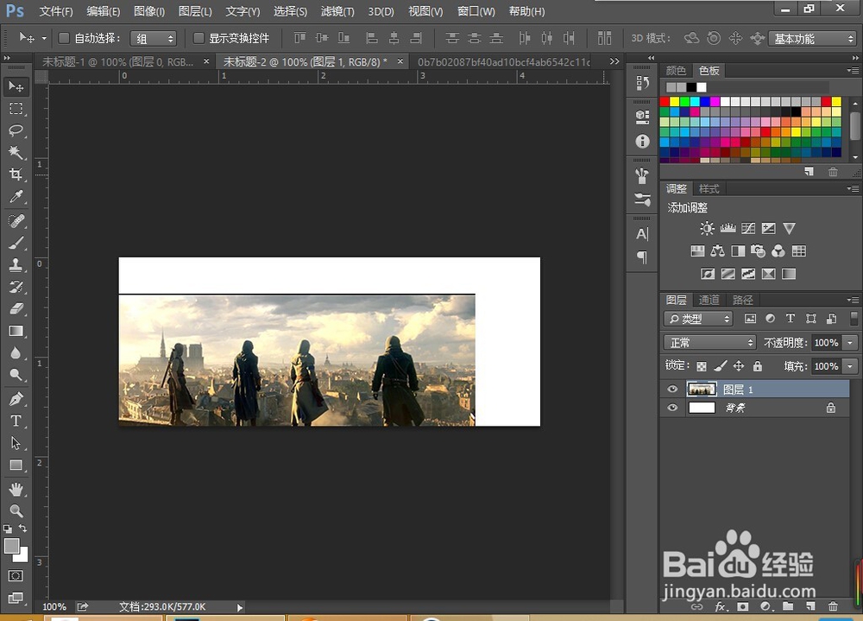
Task: Open the 文件(F) menu
Action: tap(56, 11)
